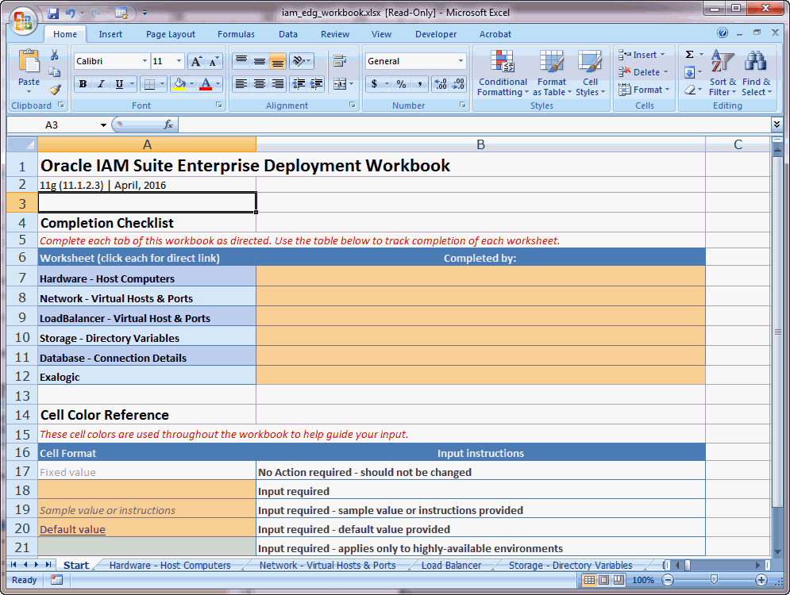The width and height of the screenshot is (790, 595).
Task: Toggle Bold formatting
Action: click(x=83, y=84)
